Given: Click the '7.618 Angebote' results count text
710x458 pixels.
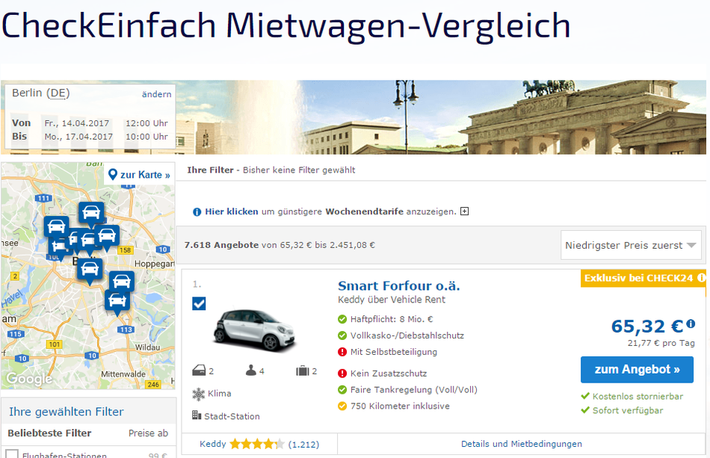Looking at the screenshot, I should pyautogui.click(x=221, y=245).
